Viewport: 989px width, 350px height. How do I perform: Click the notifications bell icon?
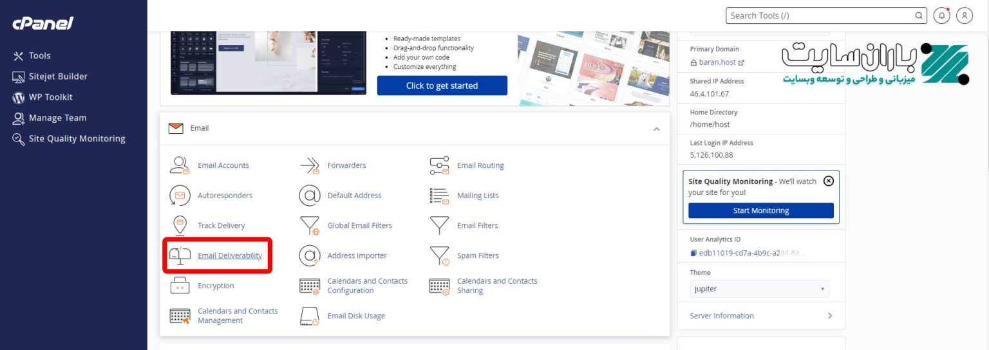point(941,15)
